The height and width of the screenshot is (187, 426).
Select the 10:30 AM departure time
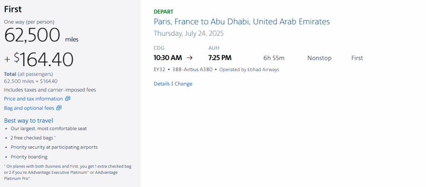[168, 58]
